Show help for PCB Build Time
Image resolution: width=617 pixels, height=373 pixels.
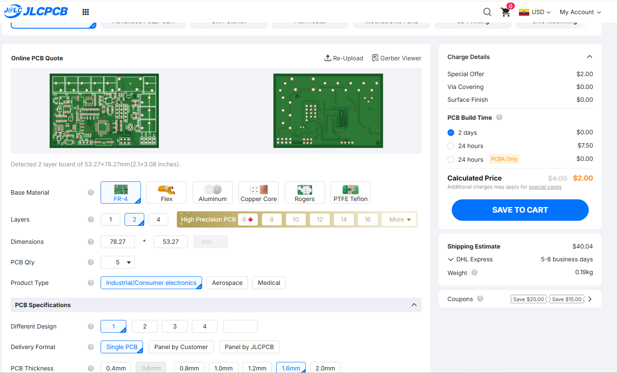click(499, 117)
